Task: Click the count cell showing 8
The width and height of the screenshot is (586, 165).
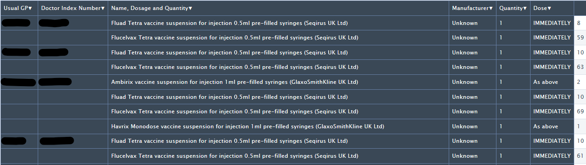Action: [x=580, y=23]
